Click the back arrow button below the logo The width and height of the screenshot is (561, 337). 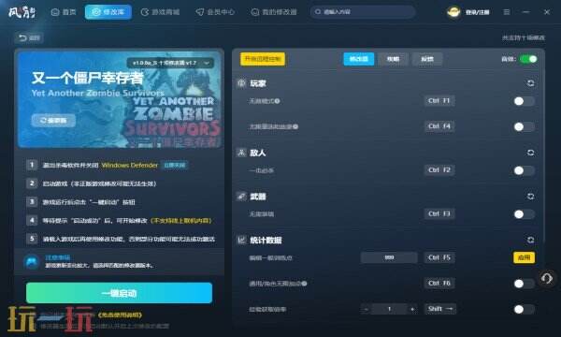coord(29,37)
